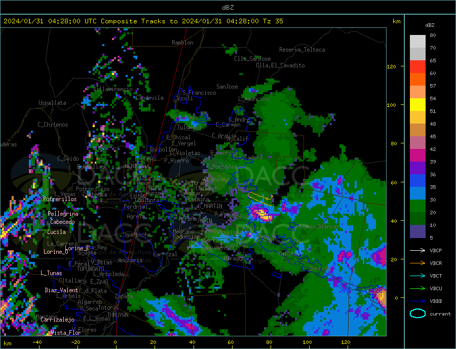Viewport: 456px width, 349px height.
Task: Click the 'C_Chilenos' map label
Action: [x=53, y=125]
